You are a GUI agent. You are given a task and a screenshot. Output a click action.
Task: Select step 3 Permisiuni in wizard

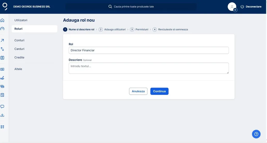(139, 29)
